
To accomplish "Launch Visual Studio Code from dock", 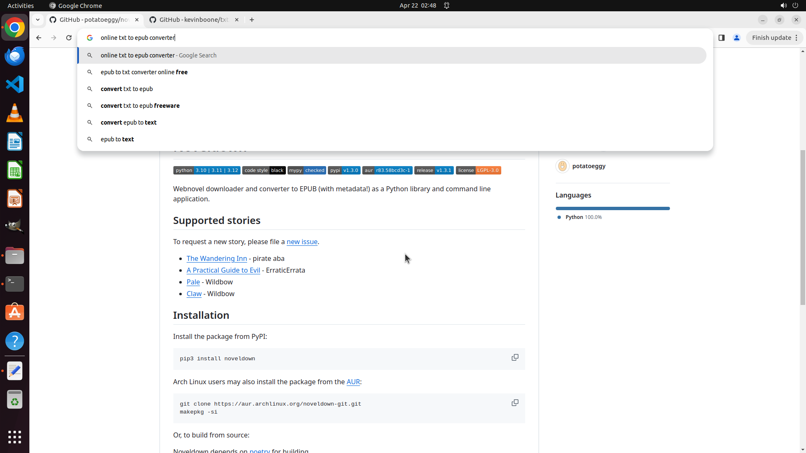I will [x=15, y=84].
